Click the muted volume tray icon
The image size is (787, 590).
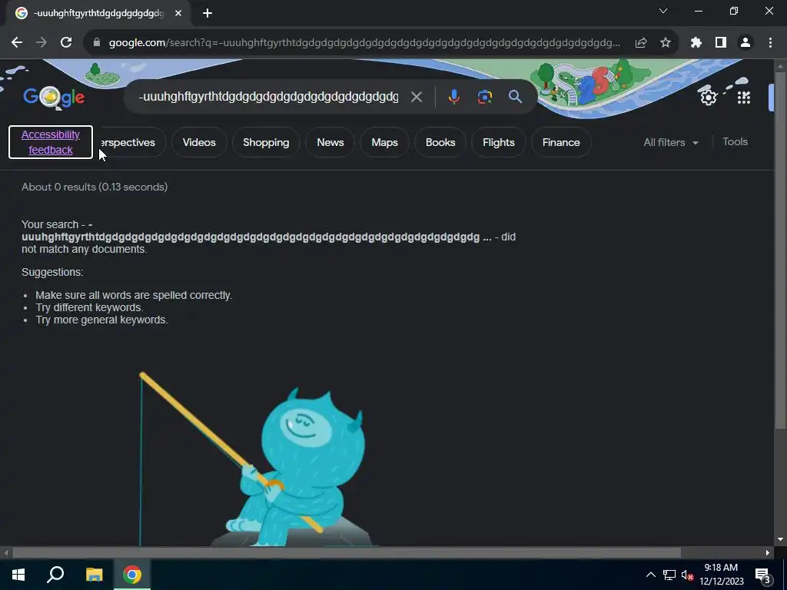click(x=688, y=575)
